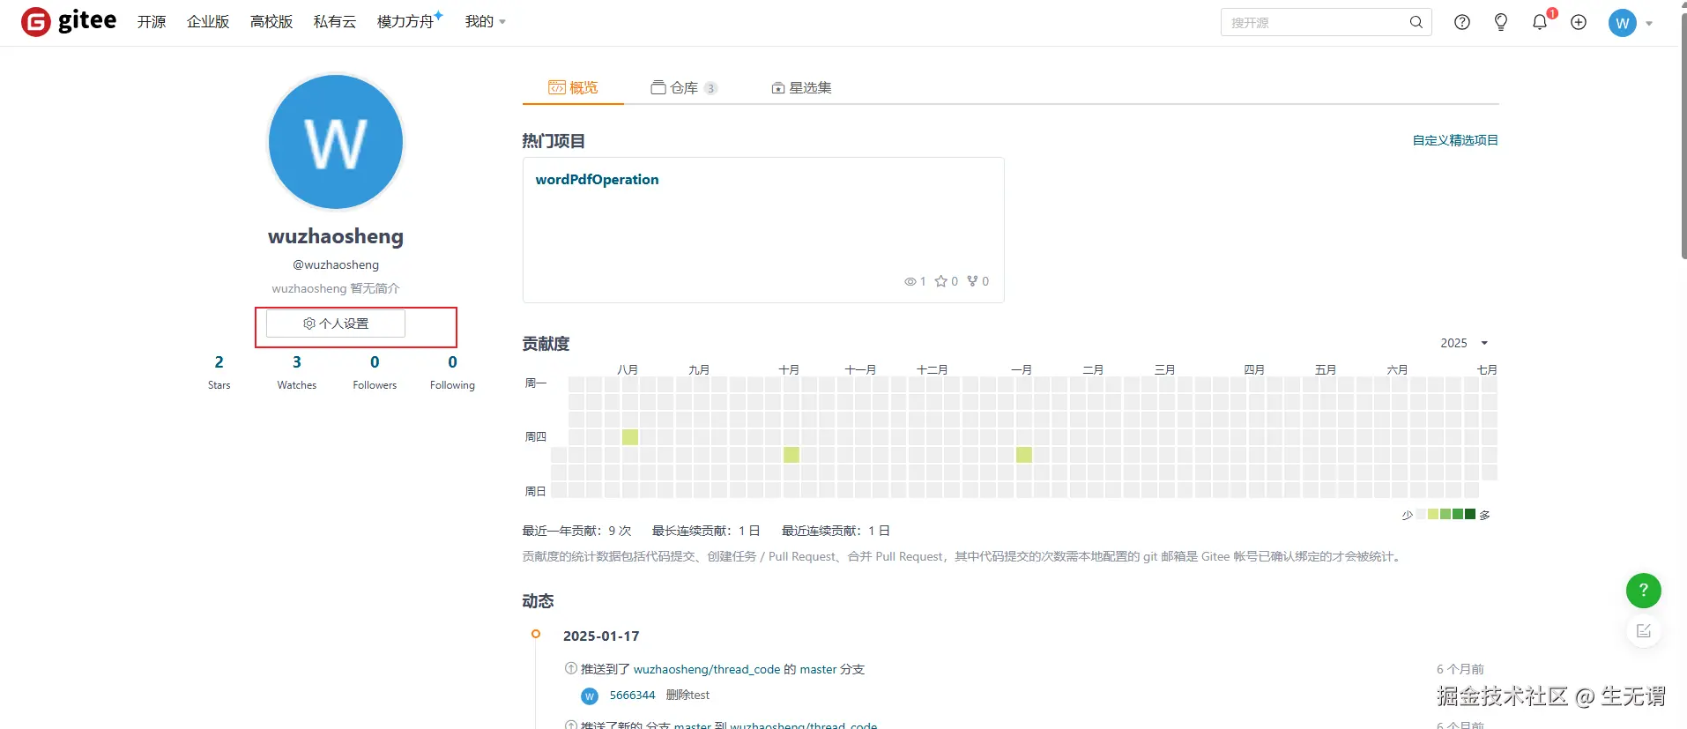This screenshot has width=1687, height=729.
Task: Open the 私有云 nav menu item
Action: coord(335,21)
